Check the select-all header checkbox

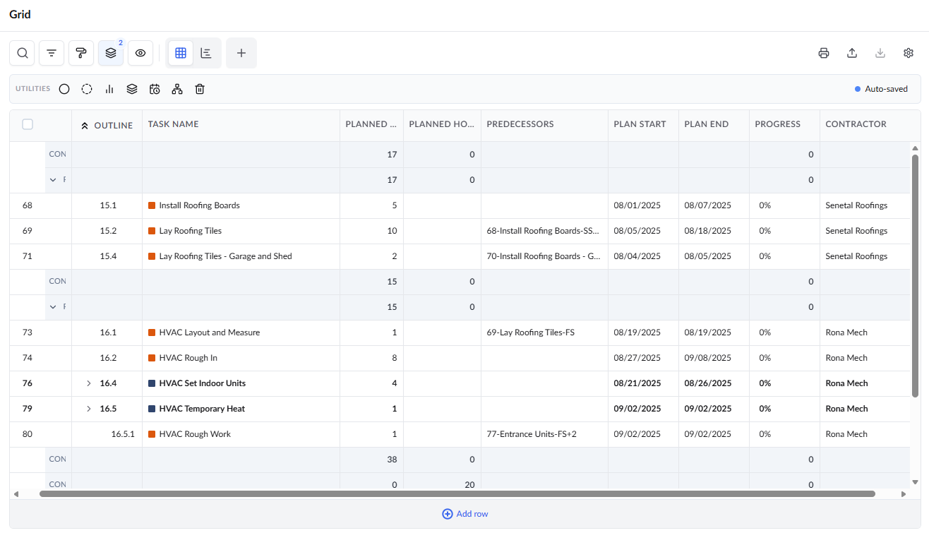[28, 124]
